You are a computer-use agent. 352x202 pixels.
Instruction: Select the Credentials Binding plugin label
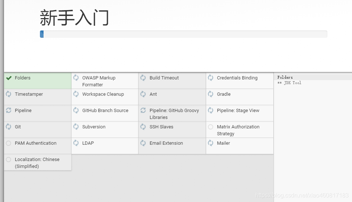(237, 78)
